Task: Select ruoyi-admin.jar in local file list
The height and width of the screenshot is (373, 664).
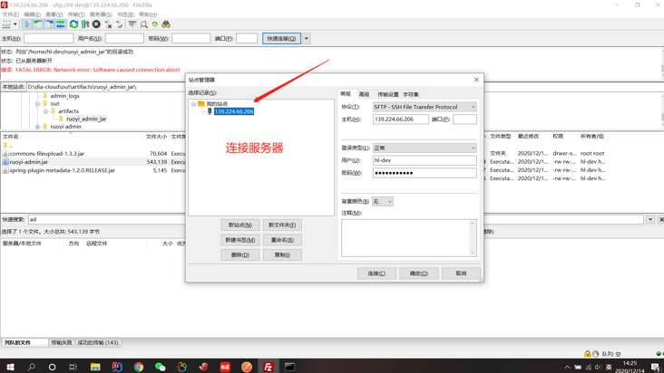Action: point(29,162)
